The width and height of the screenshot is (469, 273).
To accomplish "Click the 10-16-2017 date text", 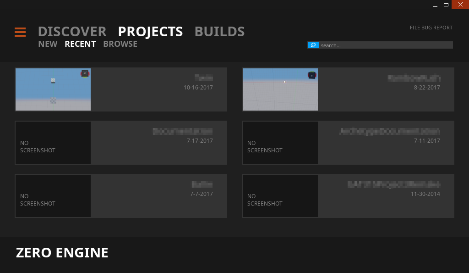I will tap(198, 88).
